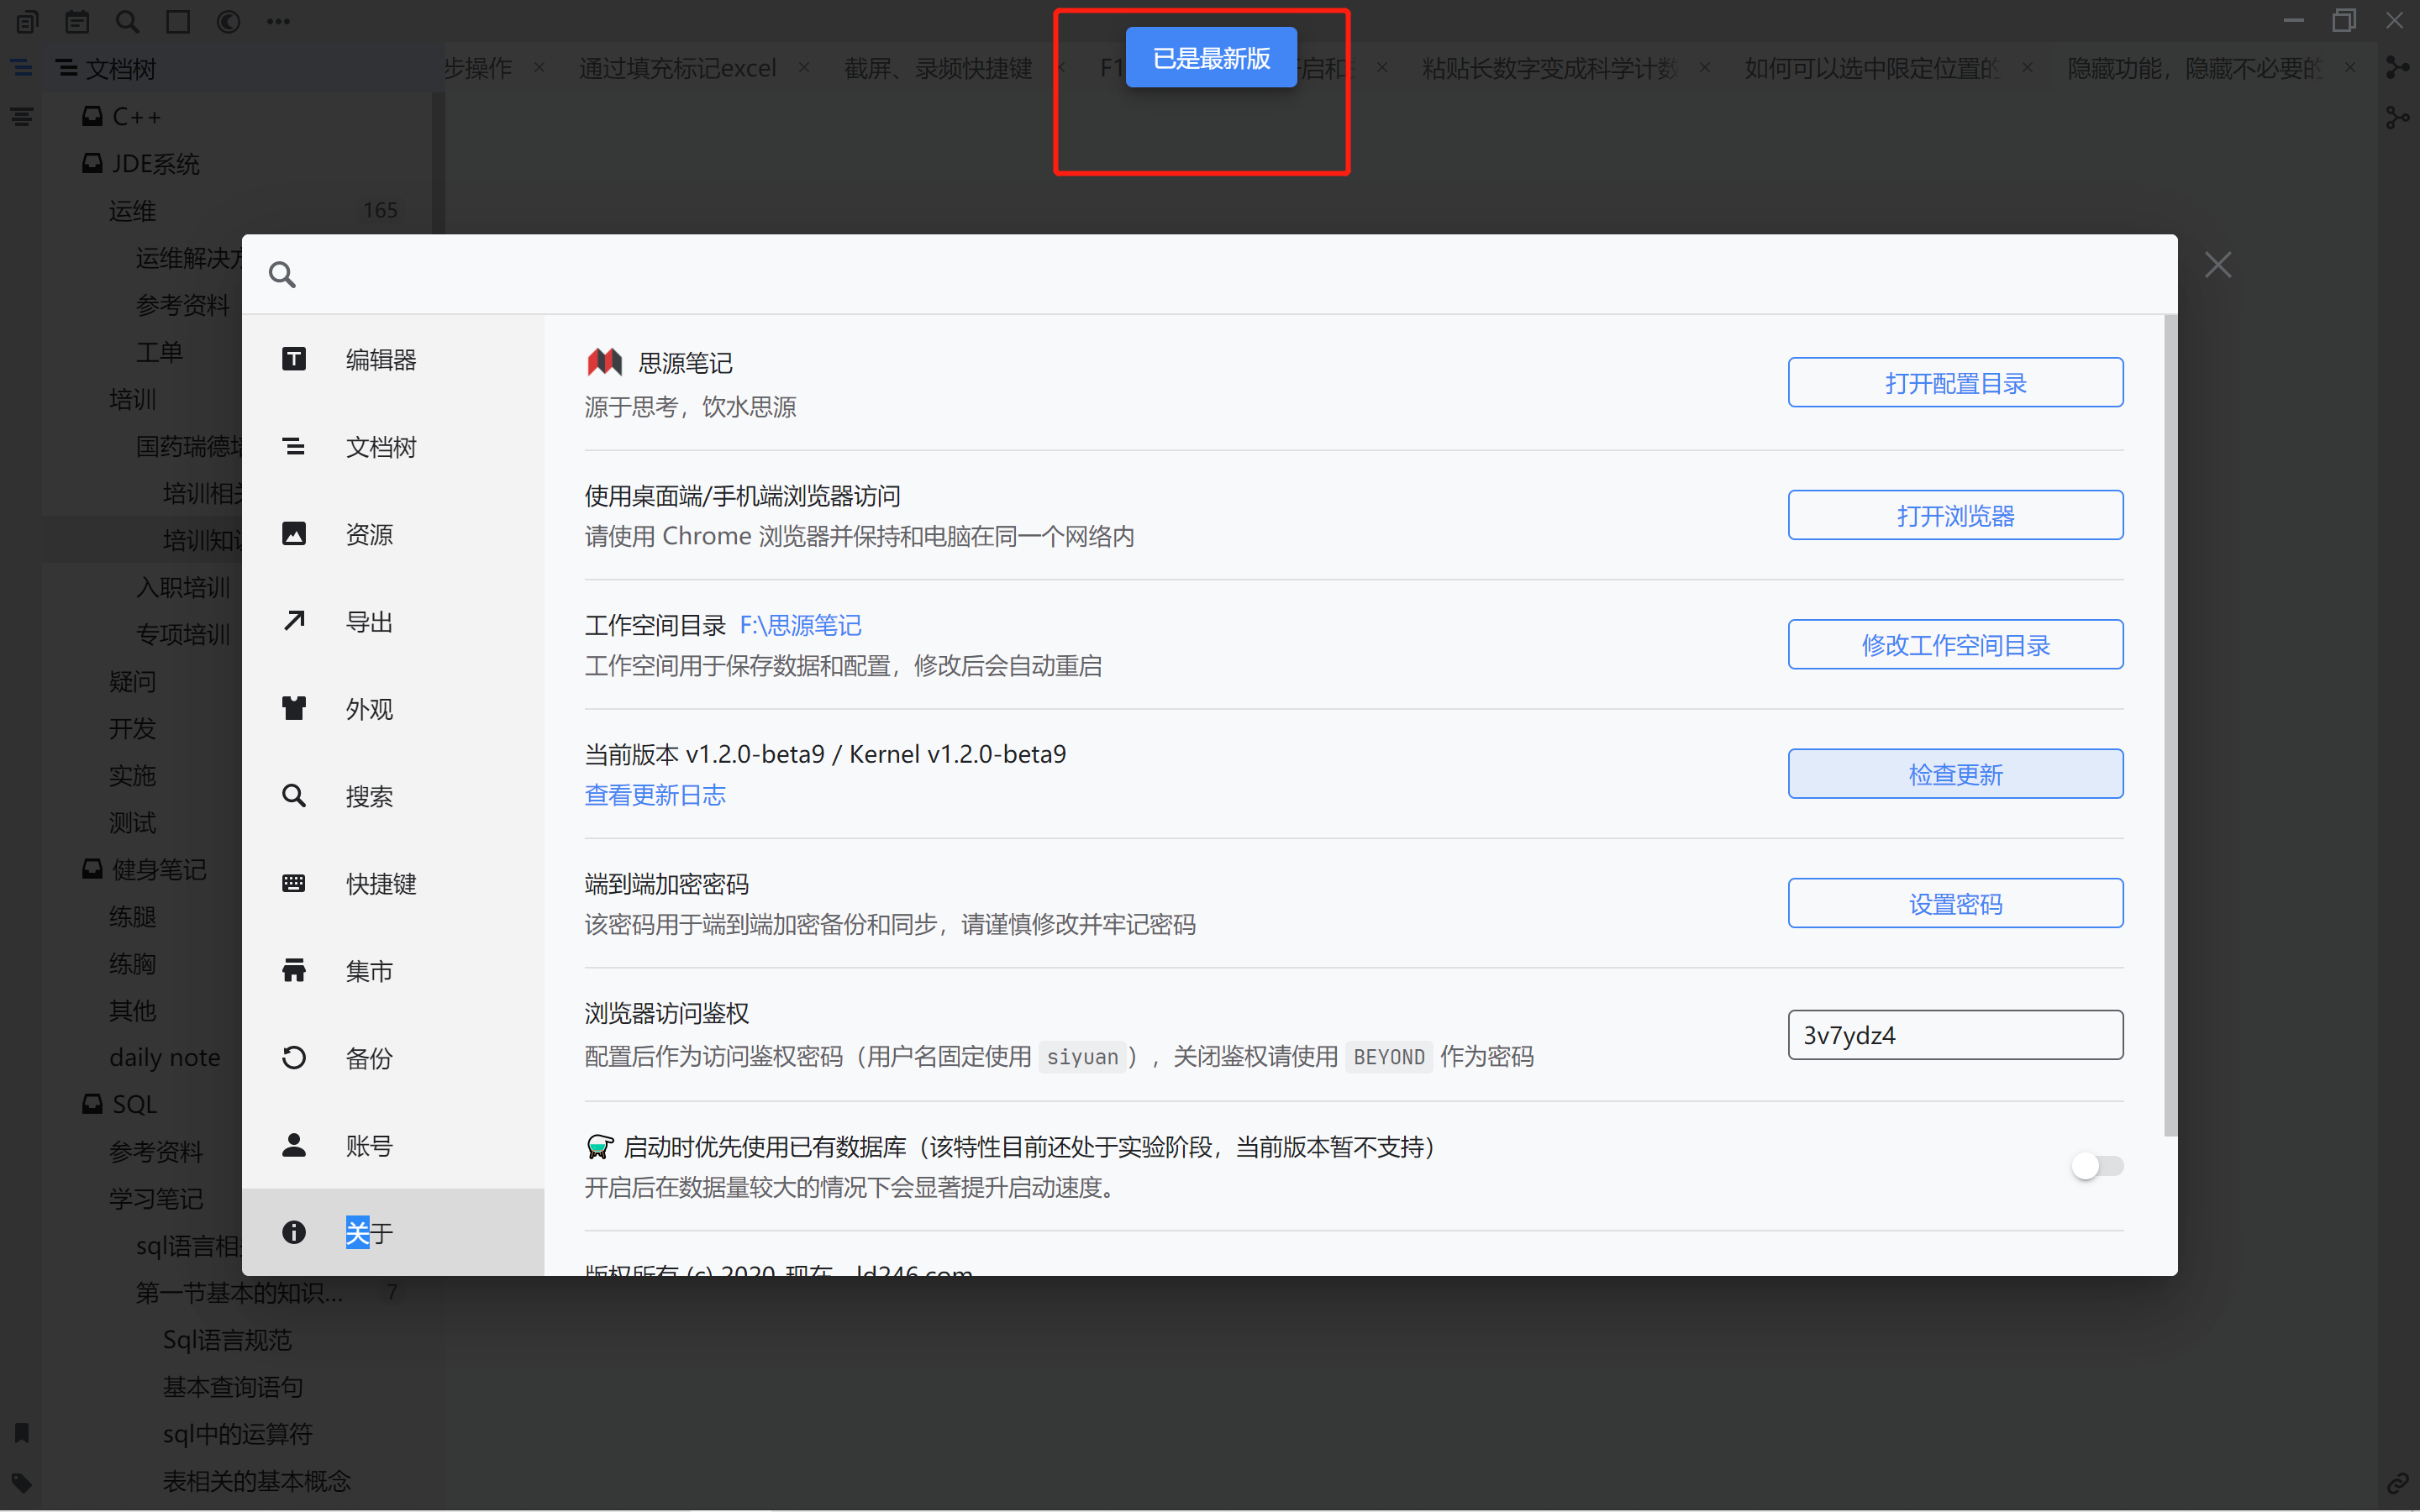Expand the JDE系统 notebook
This screenshot has width=2420, height=1512.
[x=155, y=163]
